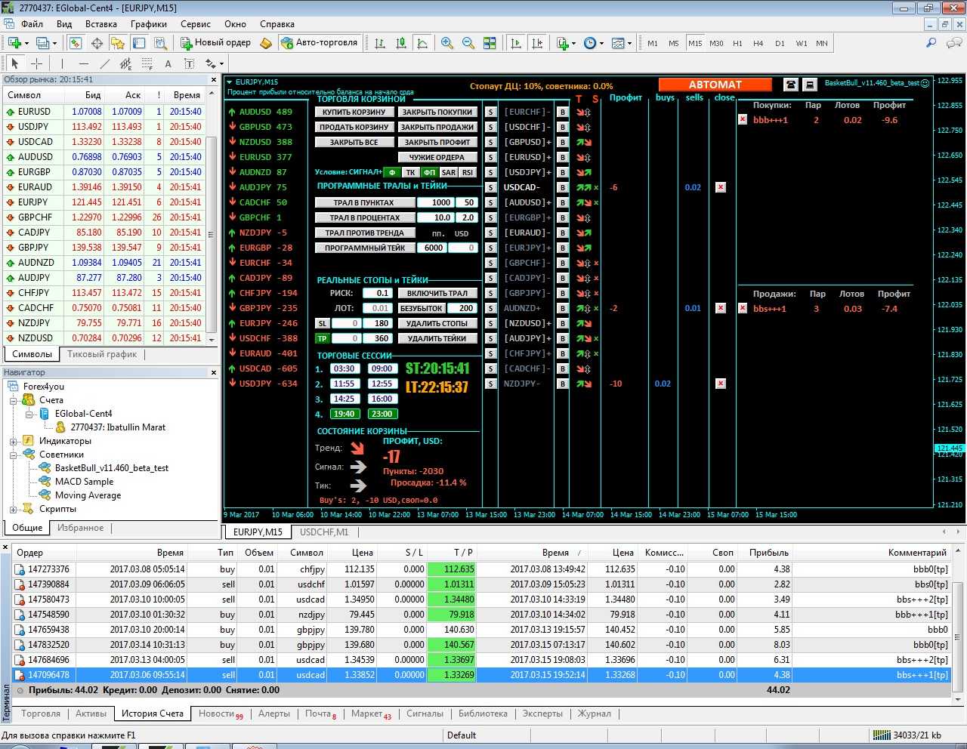Collapse the Советники tree node

tap(14, 455)
